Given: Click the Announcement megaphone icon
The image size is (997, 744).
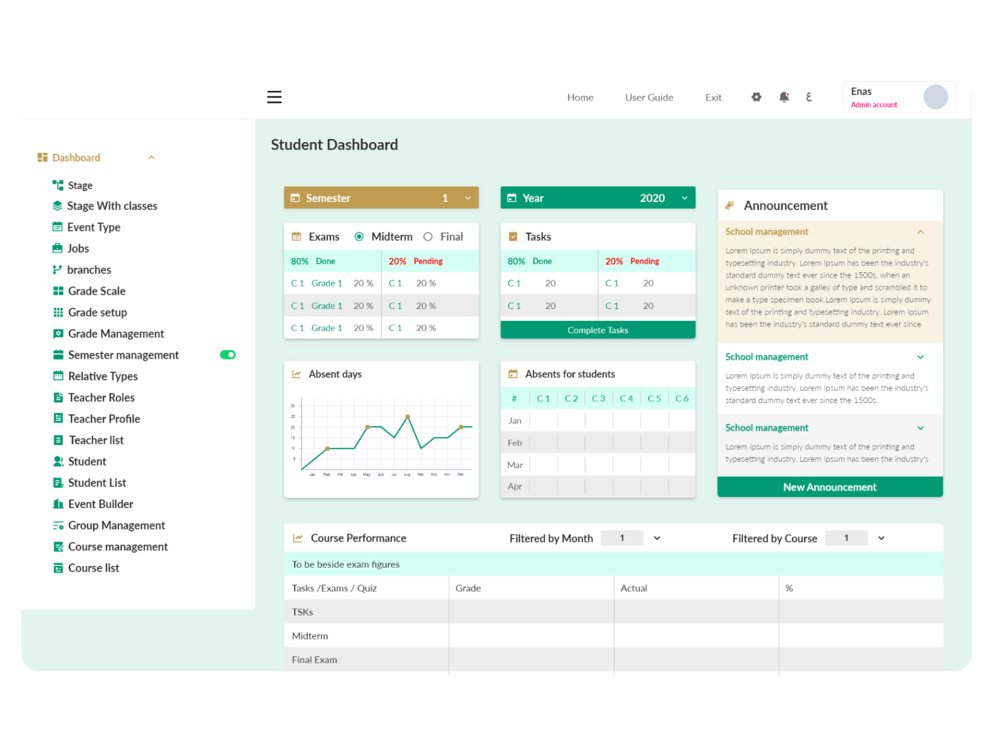Looking at the screenshot, I should tap(731, 205).
